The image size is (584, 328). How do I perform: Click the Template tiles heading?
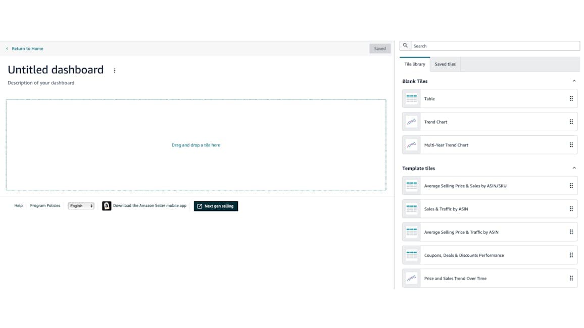click(418, 169)
